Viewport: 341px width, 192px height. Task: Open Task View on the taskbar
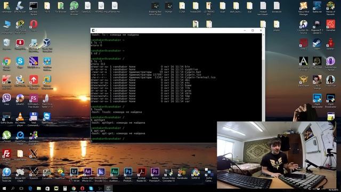pos(21,188)
